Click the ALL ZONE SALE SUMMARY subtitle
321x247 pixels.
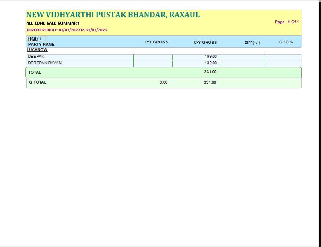point(53,23)
